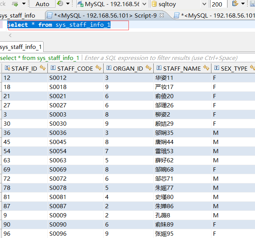Select the sys_staff_info_1 result tab
This screenshot has height=238, width=255.
21,47
